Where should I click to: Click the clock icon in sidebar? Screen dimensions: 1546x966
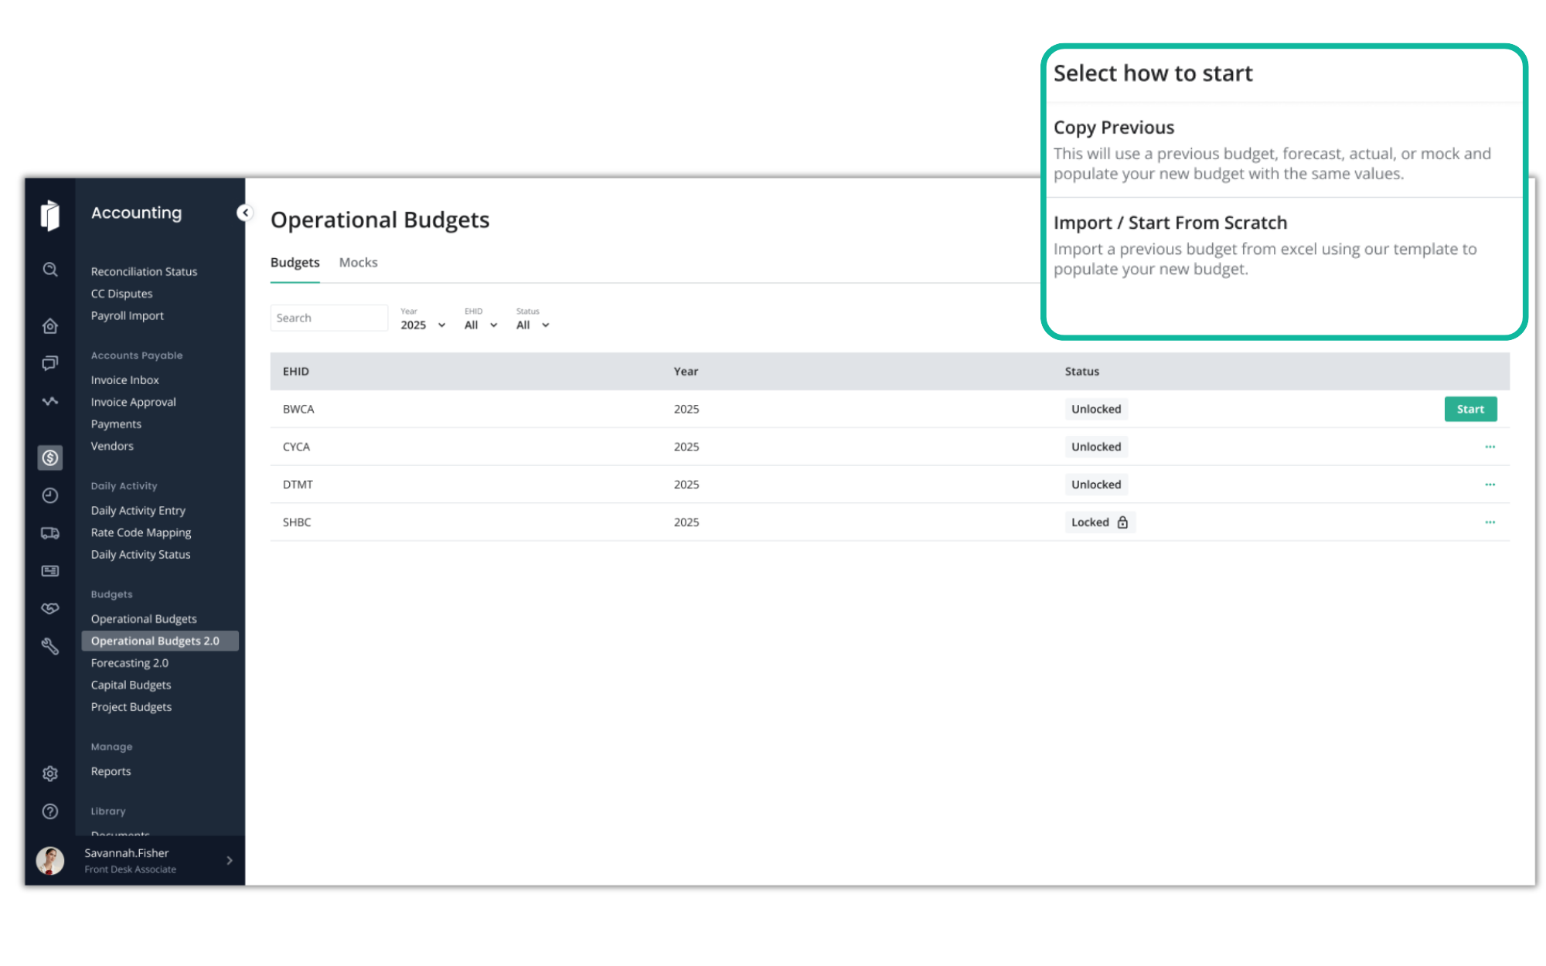[50, 495]
